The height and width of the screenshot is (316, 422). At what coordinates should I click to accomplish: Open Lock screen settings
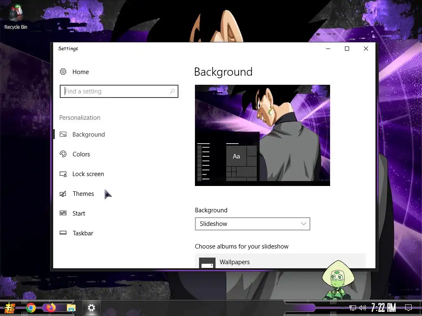88,174
